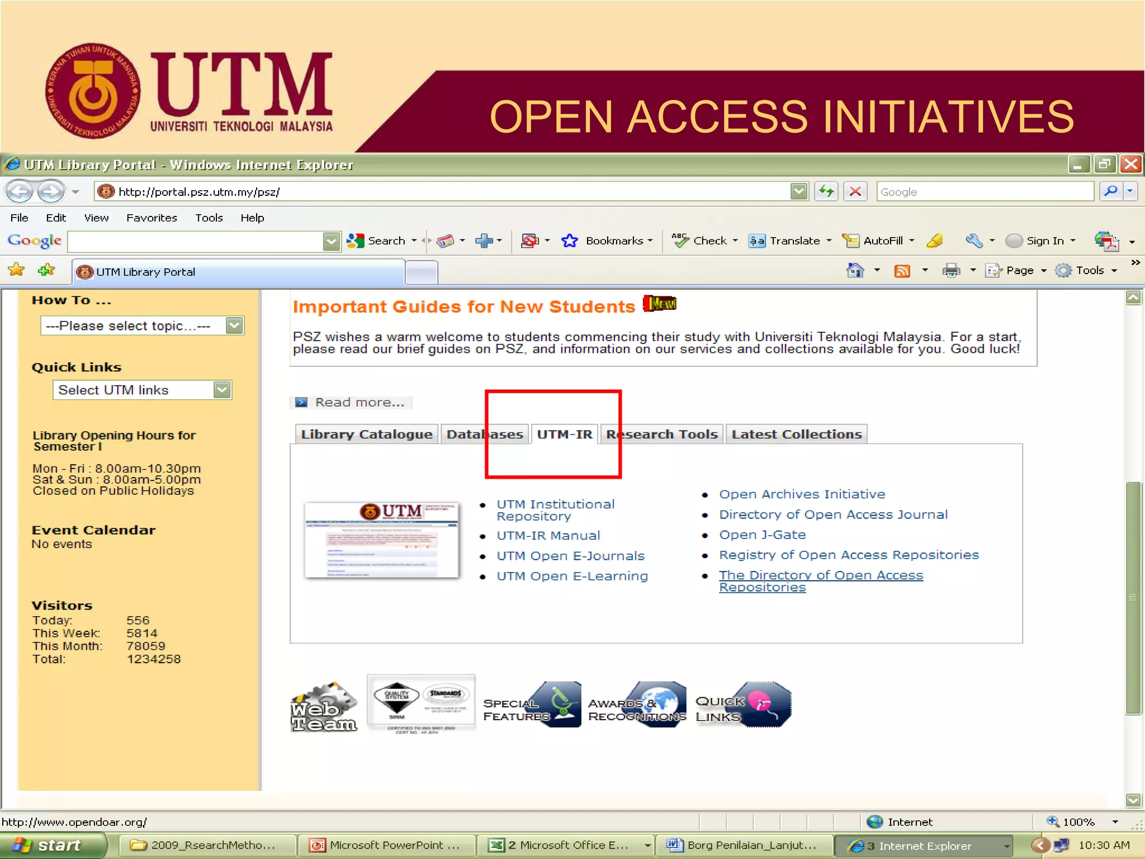Expand the Google toolbar search box dropdown
Screen dimensions: 1145x859
[x=332, y=242]
